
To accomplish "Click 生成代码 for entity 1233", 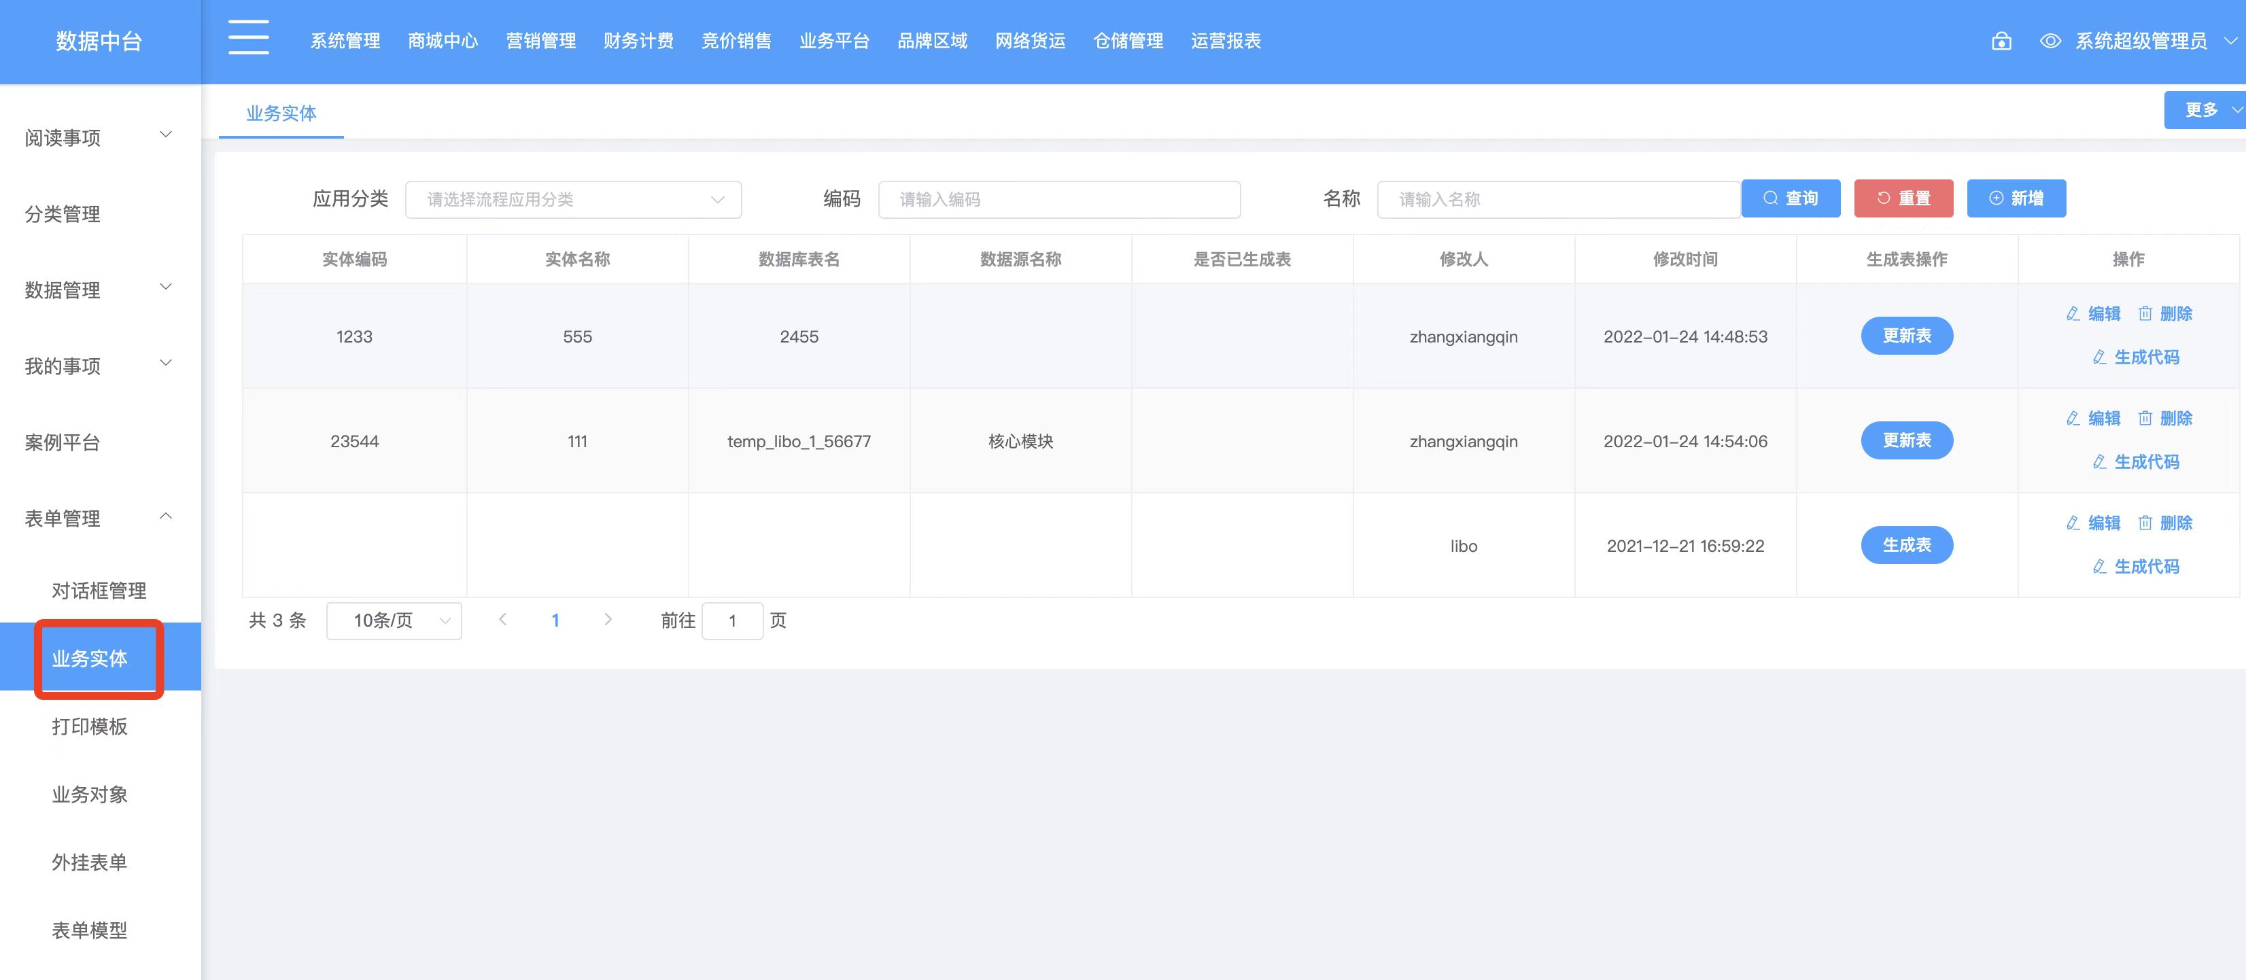I will 2136,357.
